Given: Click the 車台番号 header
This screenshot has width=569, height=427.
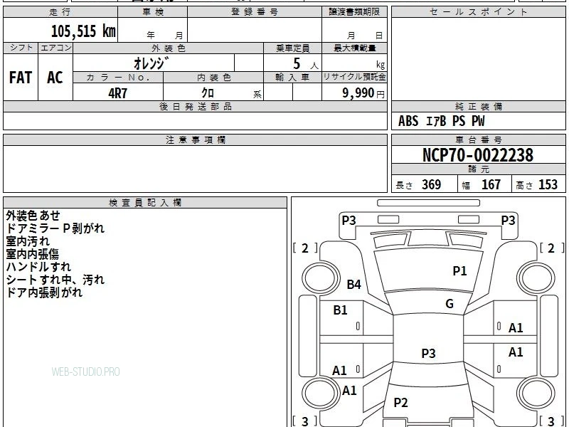Looking at the screenshot, I should click(x=478, y=139).
